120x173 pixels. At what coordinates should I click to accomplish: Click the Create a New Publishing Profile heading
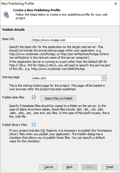tap(37, 10)
